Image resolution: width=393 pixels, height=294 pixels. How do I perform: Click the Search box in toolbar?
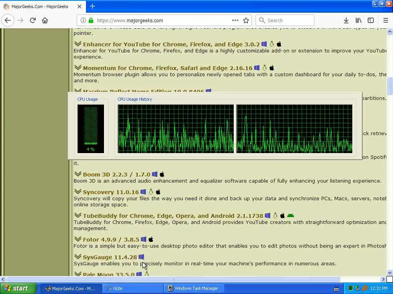pyautogui.click(x=285, y=20)
